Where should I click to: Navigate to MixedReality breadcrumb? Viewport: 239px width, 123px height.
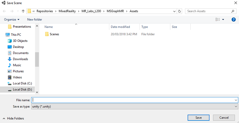pyautogui.click(x=67, y=11)
